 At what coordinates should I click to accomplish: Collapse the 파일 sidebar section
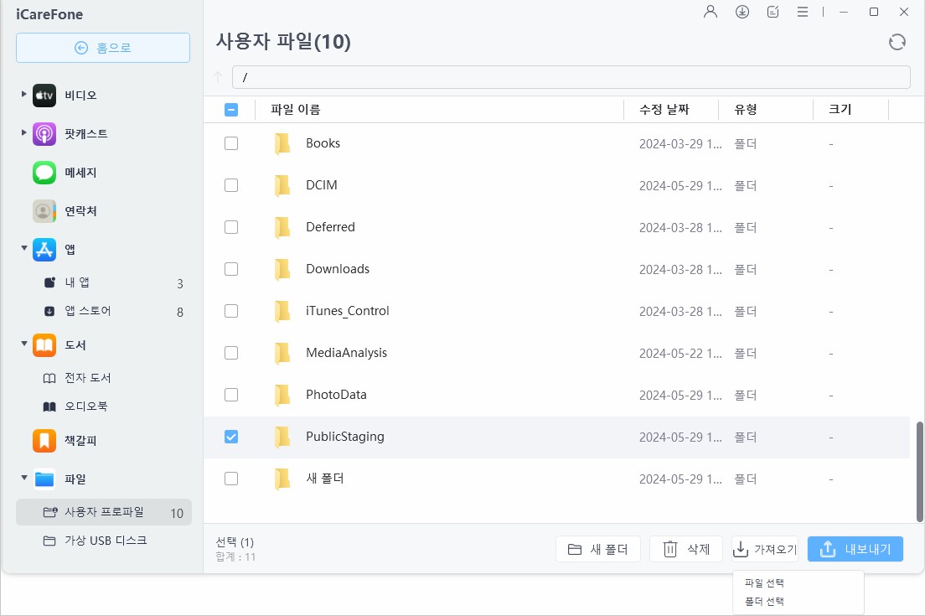tap(26, 479)
